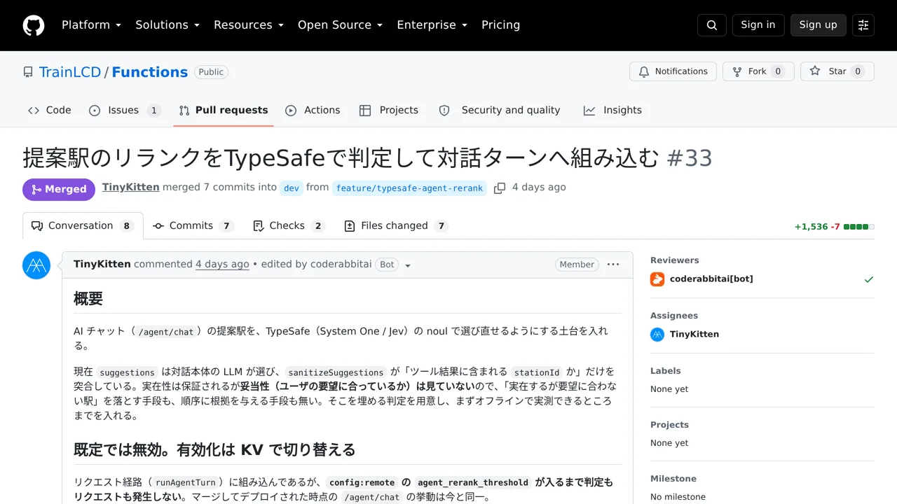Click TinyKitten name in comment header
The width and height of the screenshot is (897, 504).
(102, 265)
